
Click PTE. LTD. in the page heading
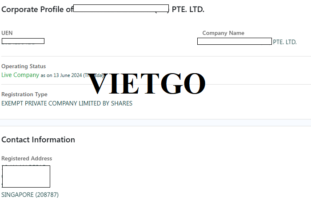point(188,9)
